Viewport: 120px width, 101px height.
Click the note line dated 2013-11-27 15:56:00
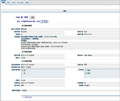coord(44,43)
